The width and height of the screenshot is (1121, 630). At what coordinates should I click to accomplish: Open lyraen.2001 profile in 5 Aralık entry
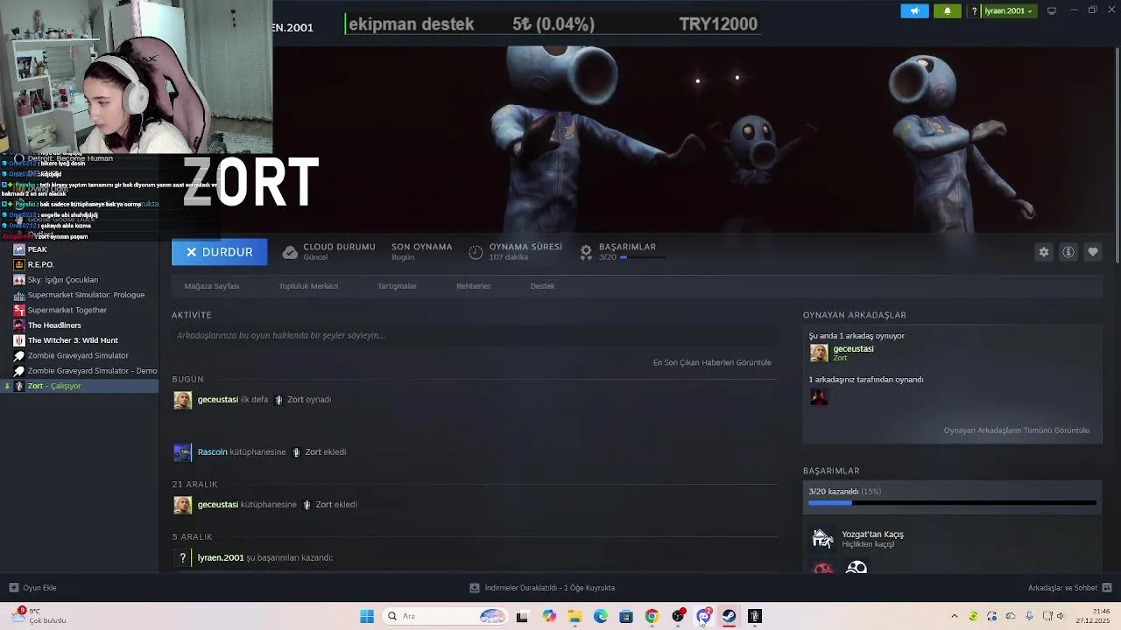[221, 557]
